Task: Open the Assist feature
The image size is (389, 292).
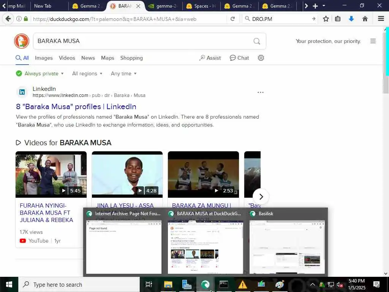Action: [210, 58]
